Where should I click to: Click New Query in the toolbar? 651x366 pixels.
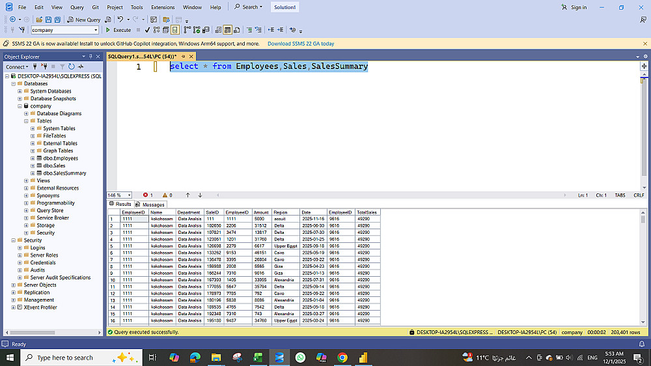(83, 20)
